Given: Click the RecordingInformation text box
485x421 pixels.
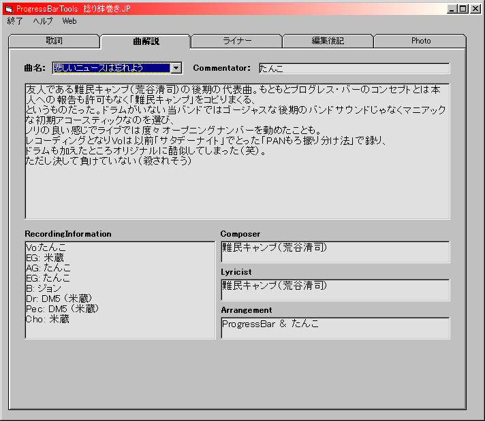Looking at the screenshot, I should 120,290.
